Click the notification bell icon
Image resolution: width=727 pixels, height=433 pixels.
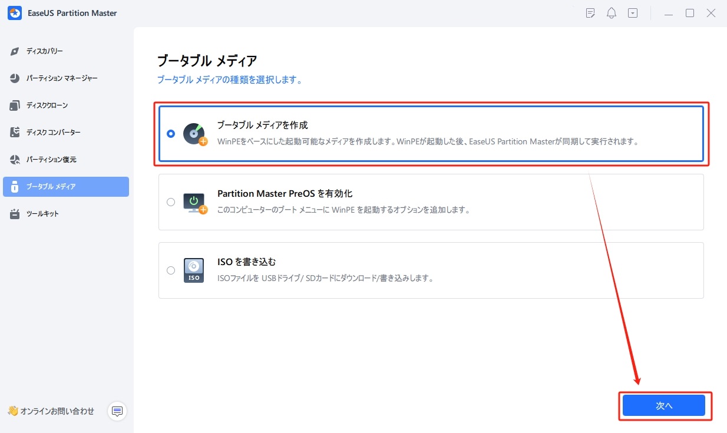coord(611,12)
